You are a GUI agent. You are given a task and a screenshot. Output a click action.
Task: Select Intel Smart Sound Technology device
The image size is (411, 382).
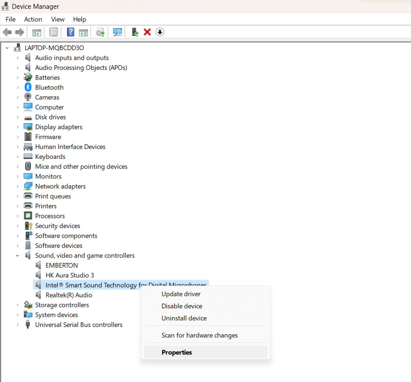[121, 285]
